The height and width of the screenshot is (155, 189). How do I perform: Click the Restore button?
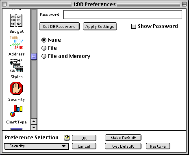[158, 146]
